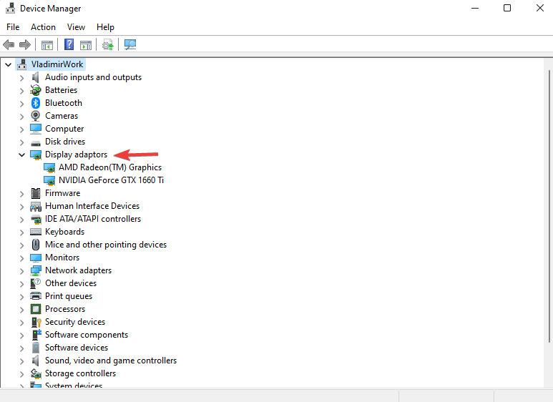Screen dimensions: 553x402
Task: Expand the Batteries category chevron
Action: click(22, 91)
